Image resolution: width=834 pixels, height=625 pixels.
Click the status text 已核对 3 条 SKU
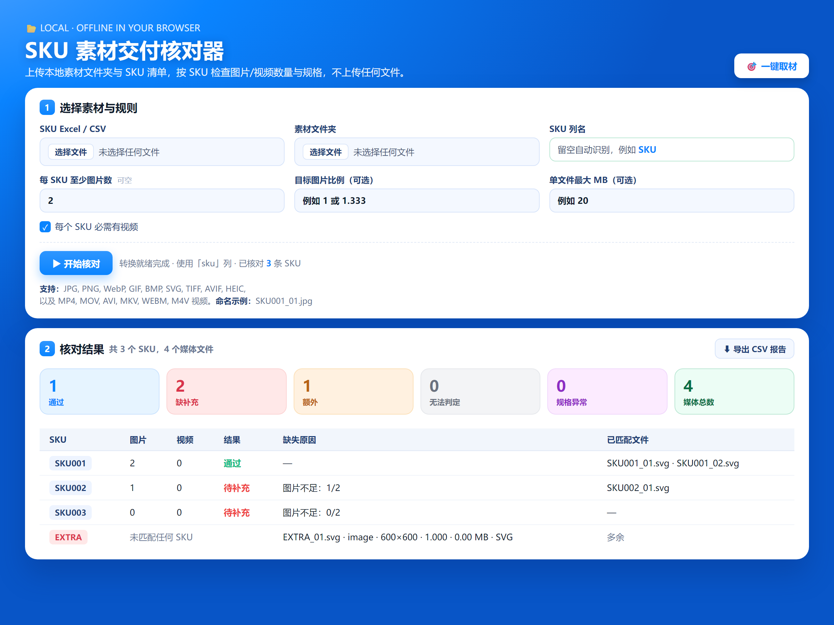click(270, 263)
